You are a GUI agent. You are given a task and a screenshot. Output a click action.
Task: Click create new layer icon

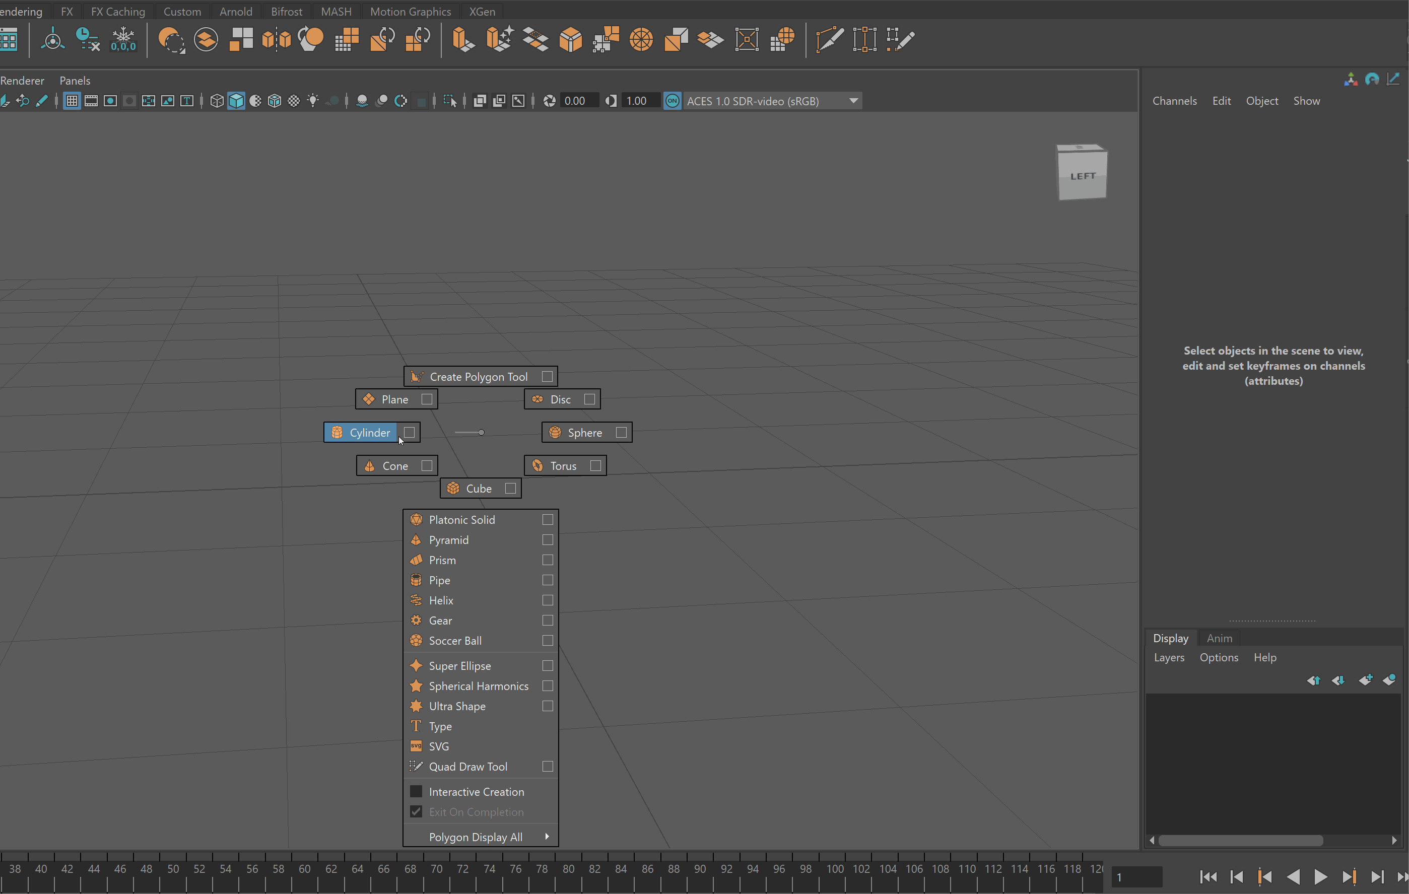(x=1365, y=680)
